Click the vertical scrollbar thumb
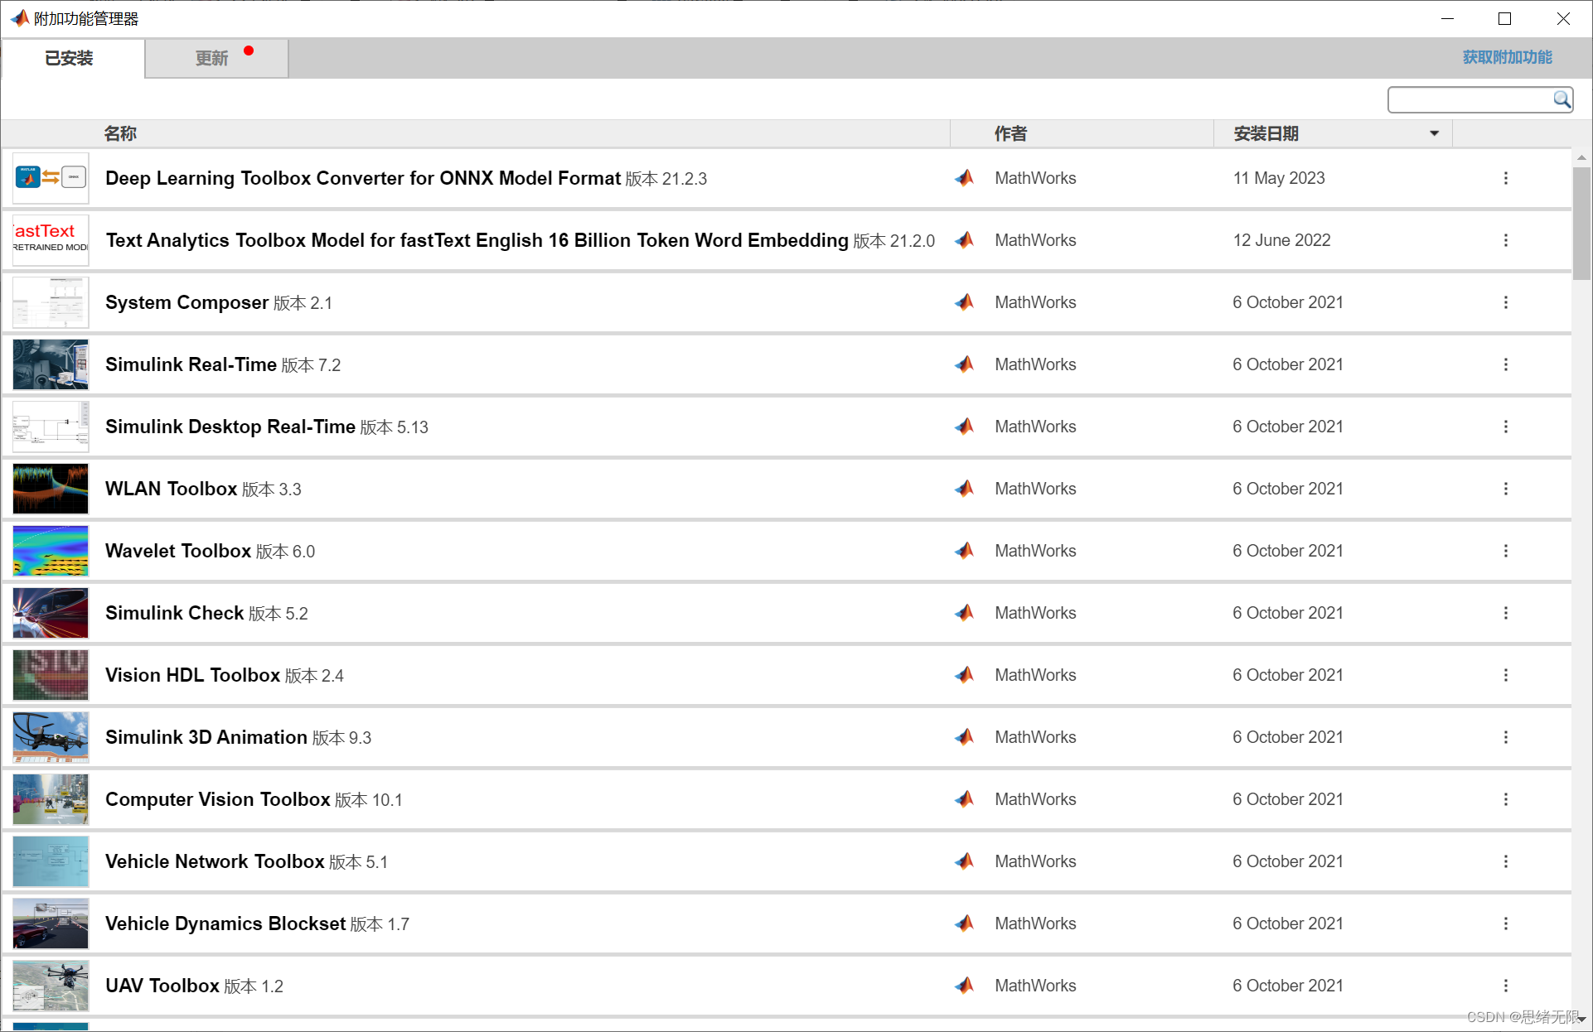 (1581, 224)
